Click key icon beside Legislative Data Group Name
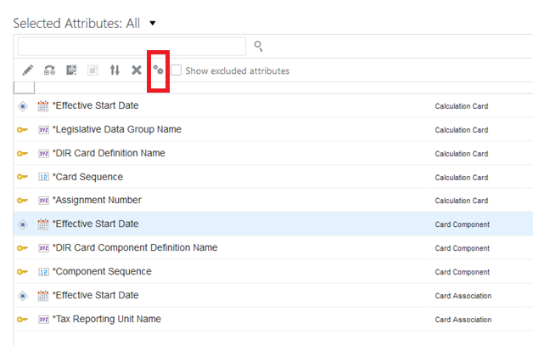Screen dimensions: 533x346 pos(23,130)
